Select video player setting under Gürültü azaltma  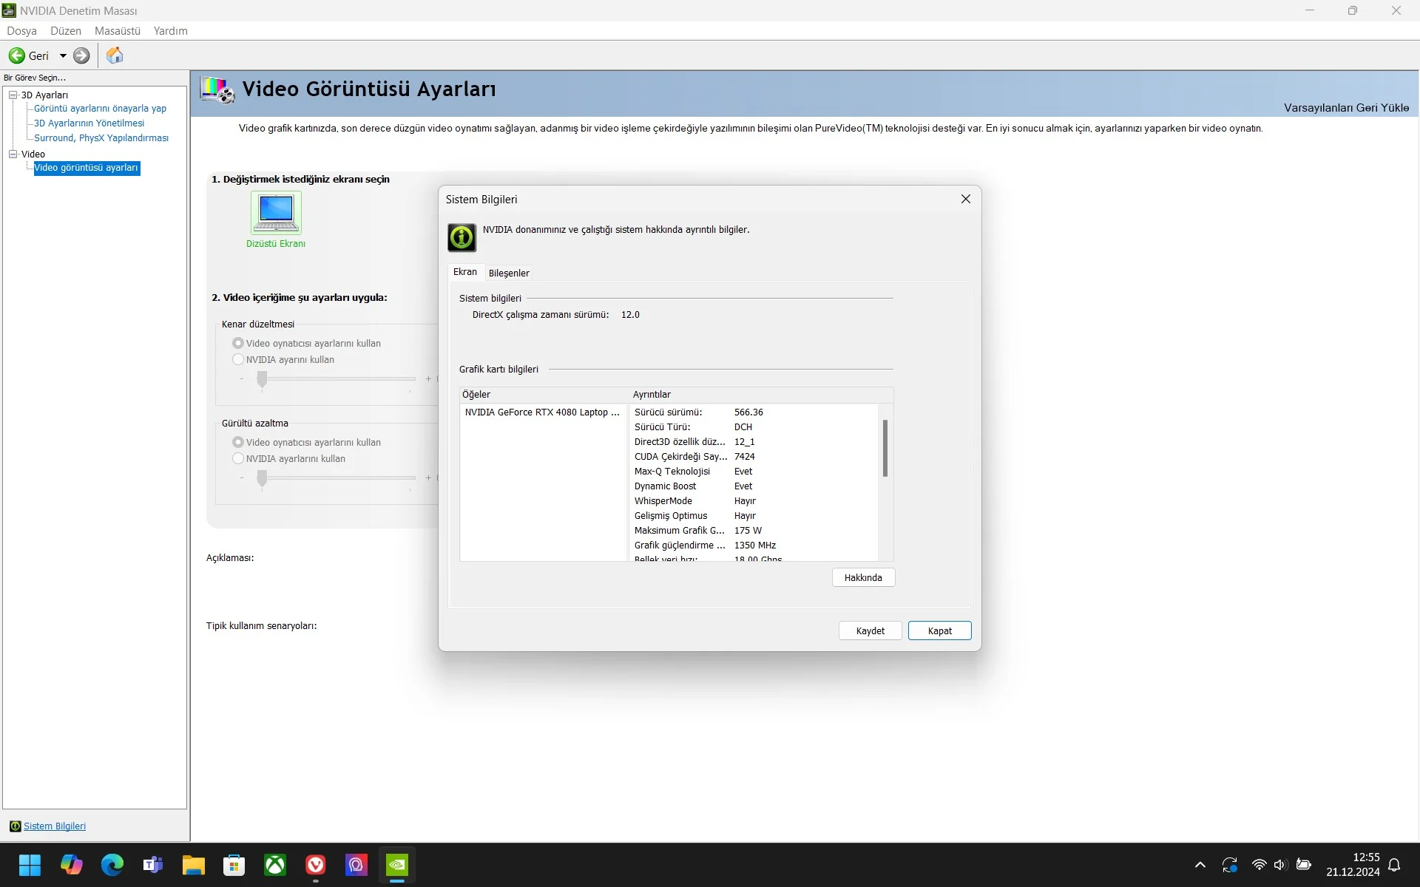(x=238, y=442)
